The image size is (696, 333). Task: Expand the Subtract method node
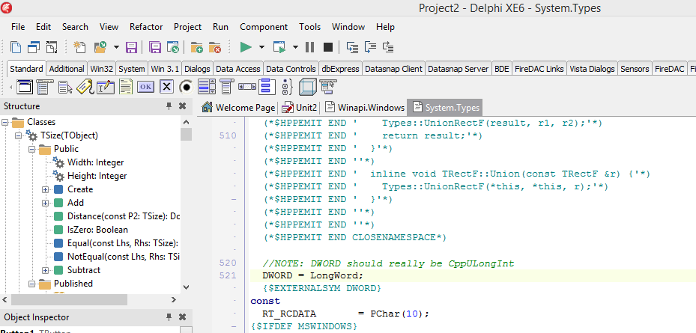click(45, 270)
